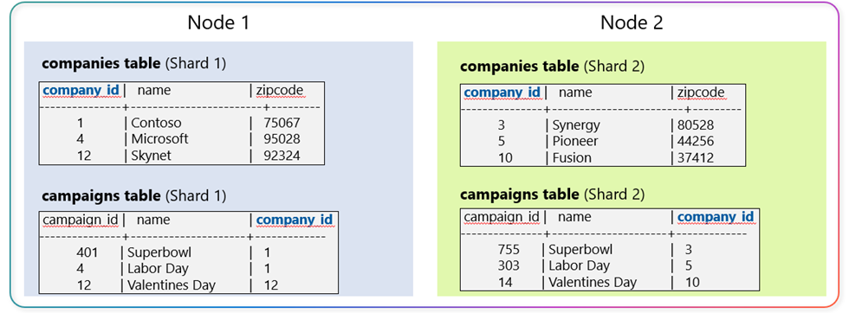The image size is (849, 313).
Task: Click campaign id 755 in Shard 2
Action: pyautogui.click(x=509, y=250)
